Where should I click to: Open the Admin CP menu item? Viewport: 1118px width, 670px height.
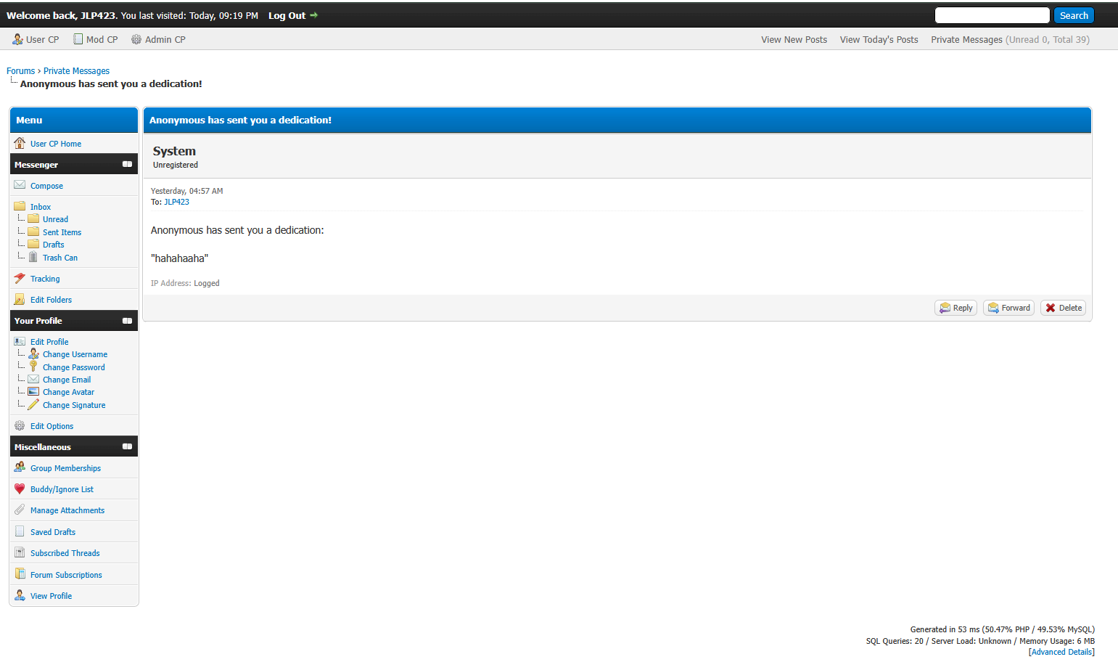(158, 40)
